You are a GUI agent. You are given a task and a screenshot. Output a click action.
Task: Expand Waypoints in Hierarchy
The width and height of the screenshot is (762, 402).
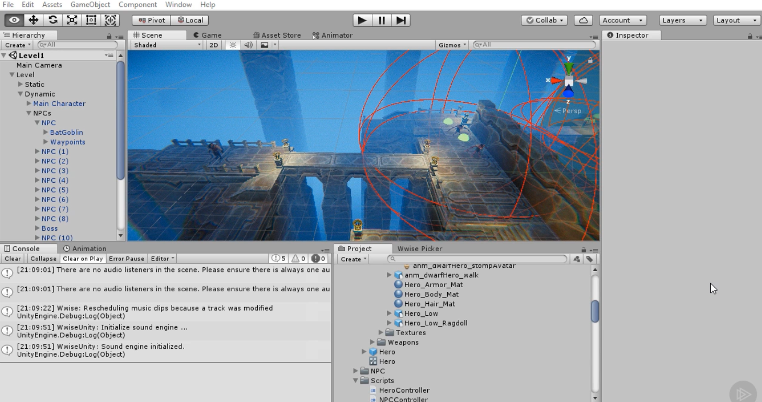click(46, 142)
